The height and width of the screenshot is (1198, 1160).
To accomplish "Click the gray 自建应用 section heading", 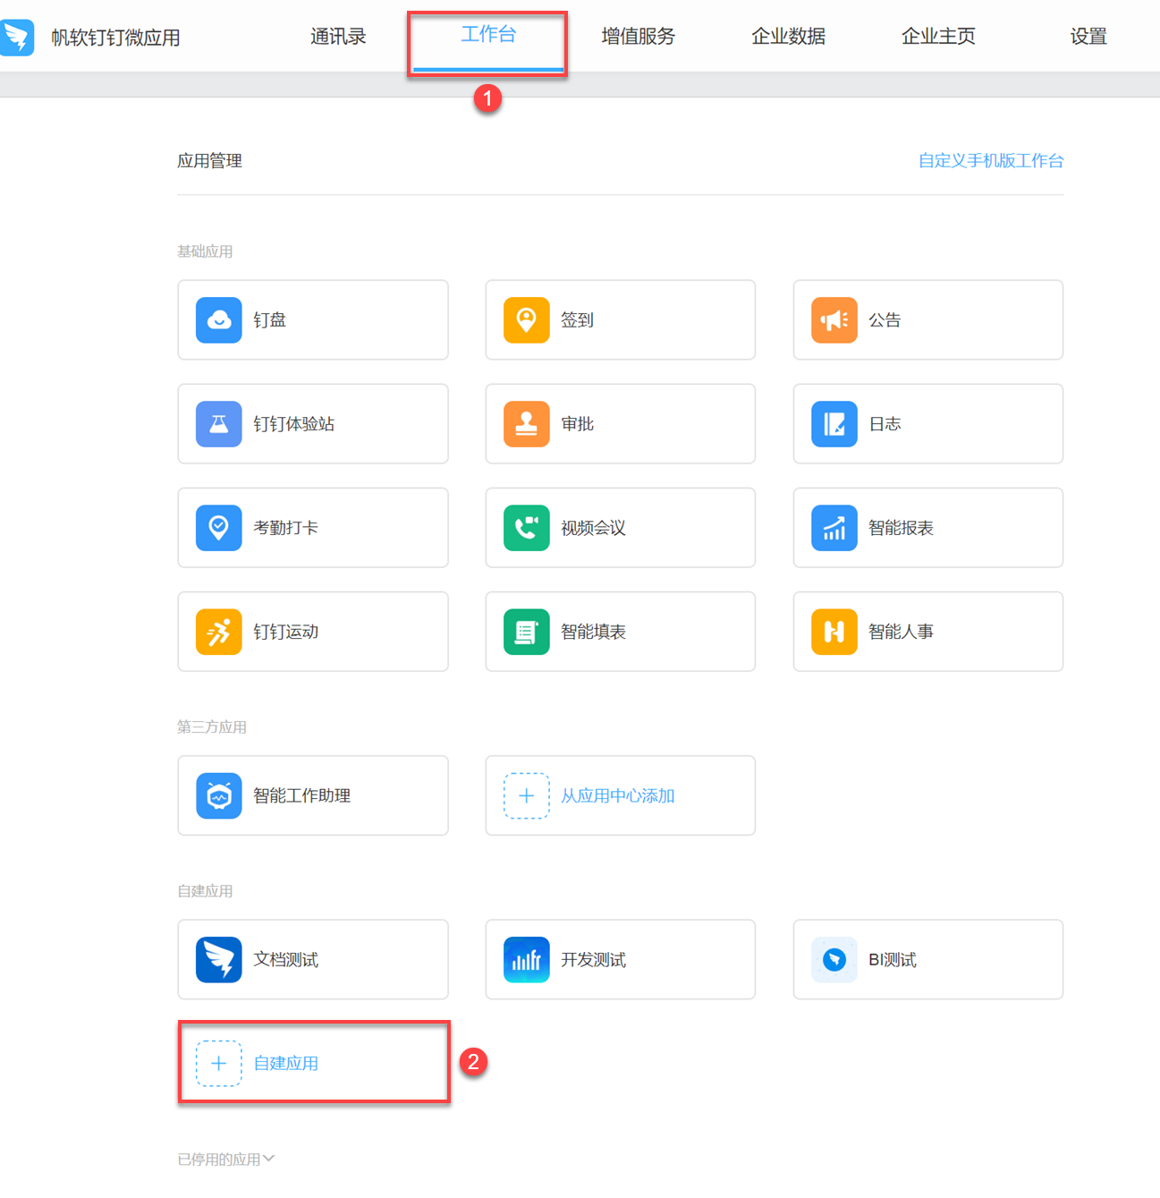I will point(205,891).
